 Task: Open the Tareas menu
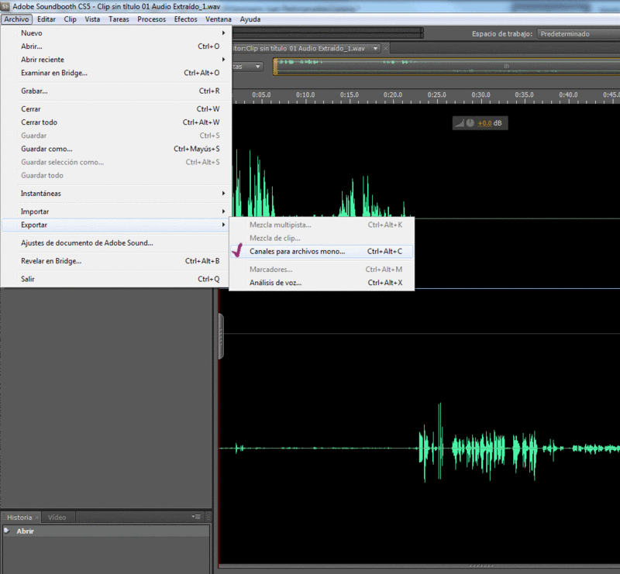[x=119, y=19]
